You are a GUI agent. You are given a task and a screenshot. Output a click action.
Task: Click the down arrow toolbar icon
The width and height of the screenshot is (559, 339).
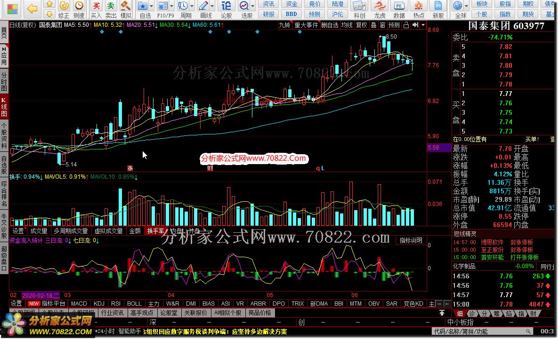coord(49,14)
